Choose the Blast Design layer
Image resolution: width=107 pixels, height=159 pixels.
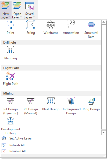51,105
